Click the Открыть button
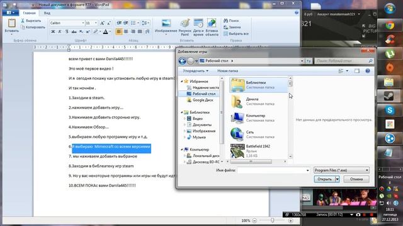 [x=324, y=179]
